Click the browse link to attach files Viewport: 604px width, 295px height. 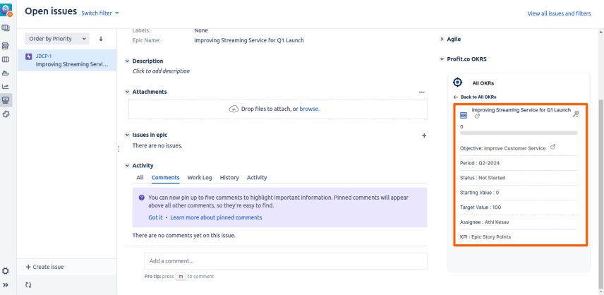tap(309, 109)
